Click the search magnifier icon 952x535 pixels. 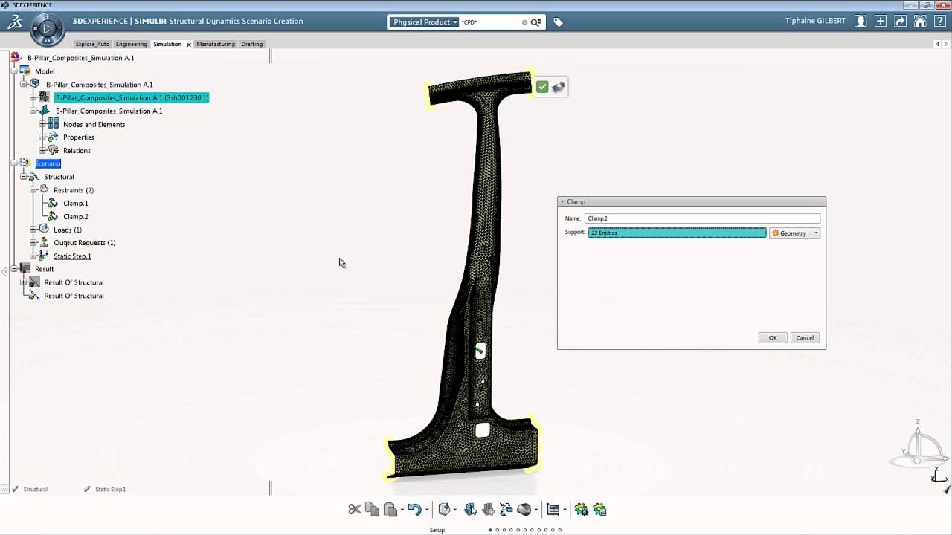(x=535, y=22)
